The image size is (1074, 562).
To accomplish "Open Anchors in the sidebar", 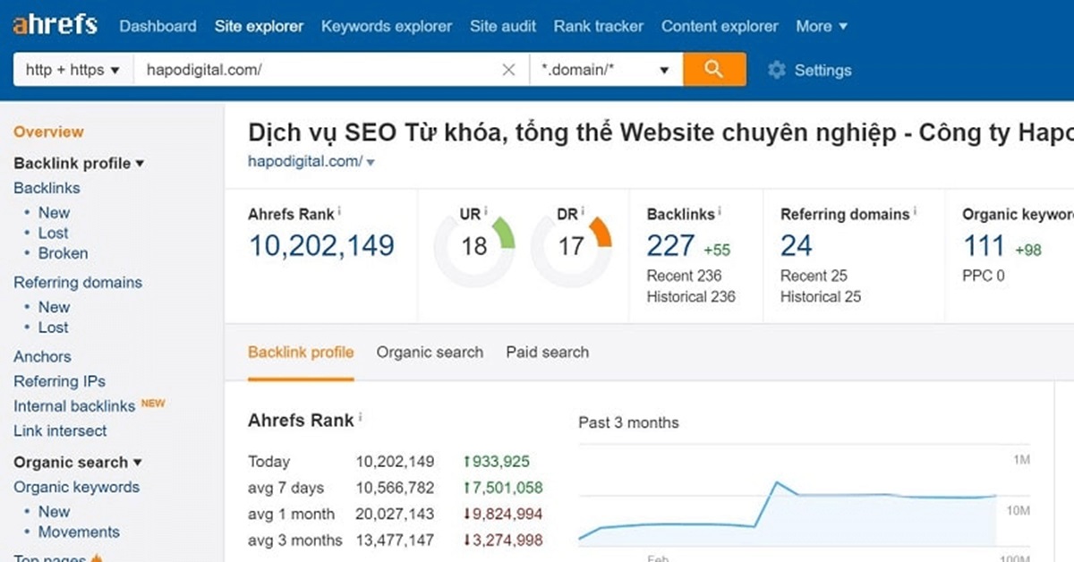I will tap(42, 356).
